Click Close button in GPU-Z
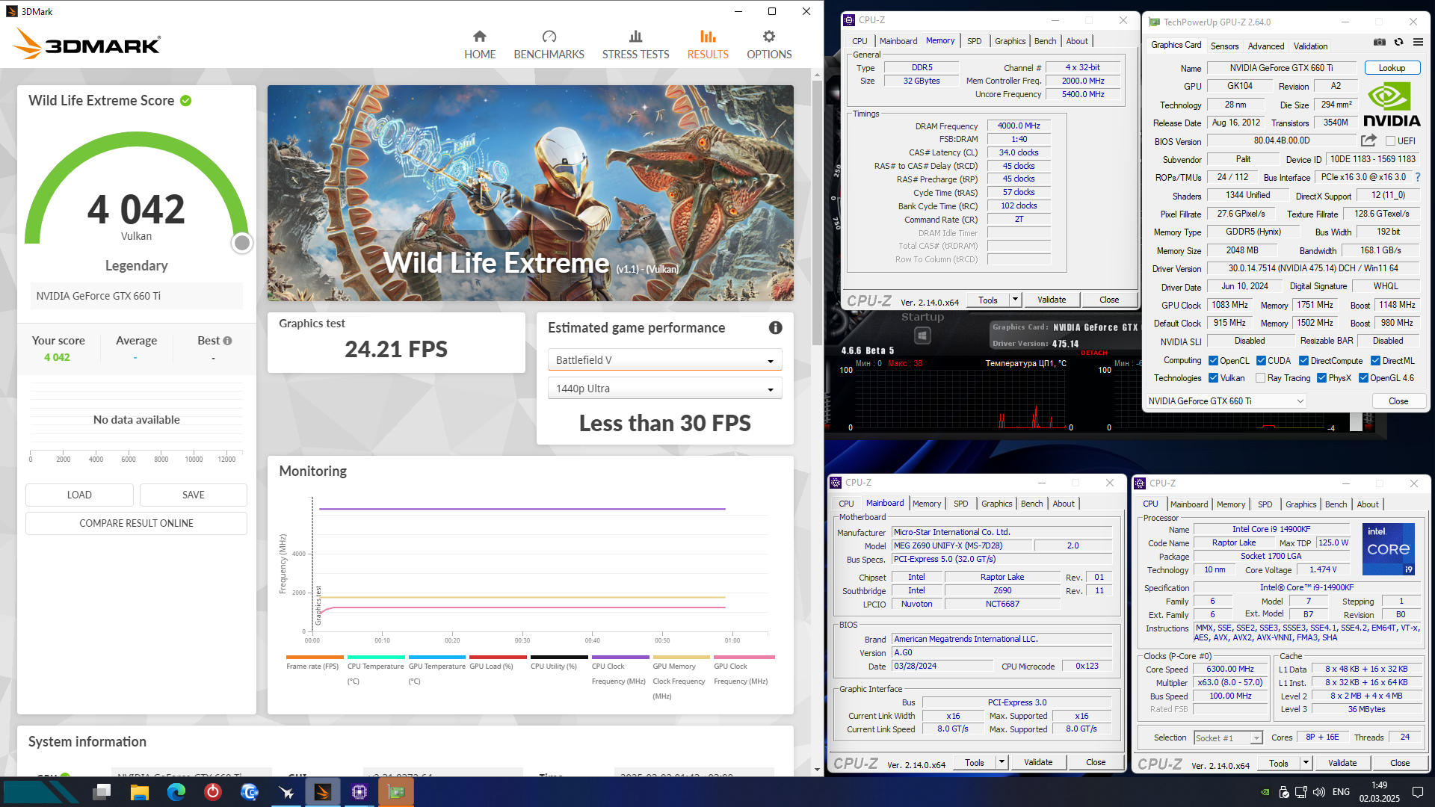This screenshot has height=807, width=1435. click(1398, 401)
